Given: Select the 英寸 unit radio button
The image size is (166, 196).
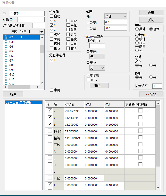Looking at the screenshot, I should pos(137,29).
